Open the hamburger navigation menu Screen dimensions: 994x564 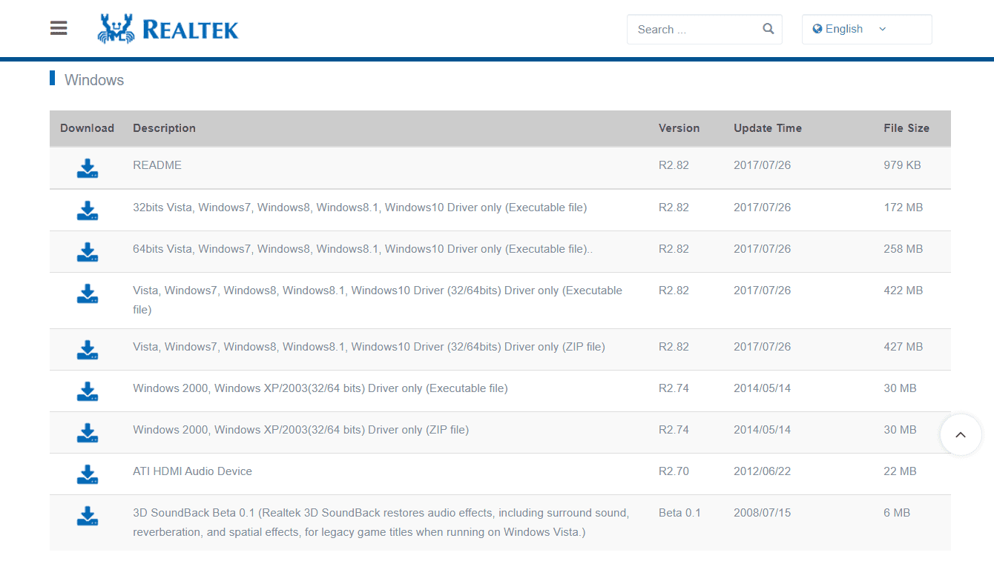coord(58,27)
